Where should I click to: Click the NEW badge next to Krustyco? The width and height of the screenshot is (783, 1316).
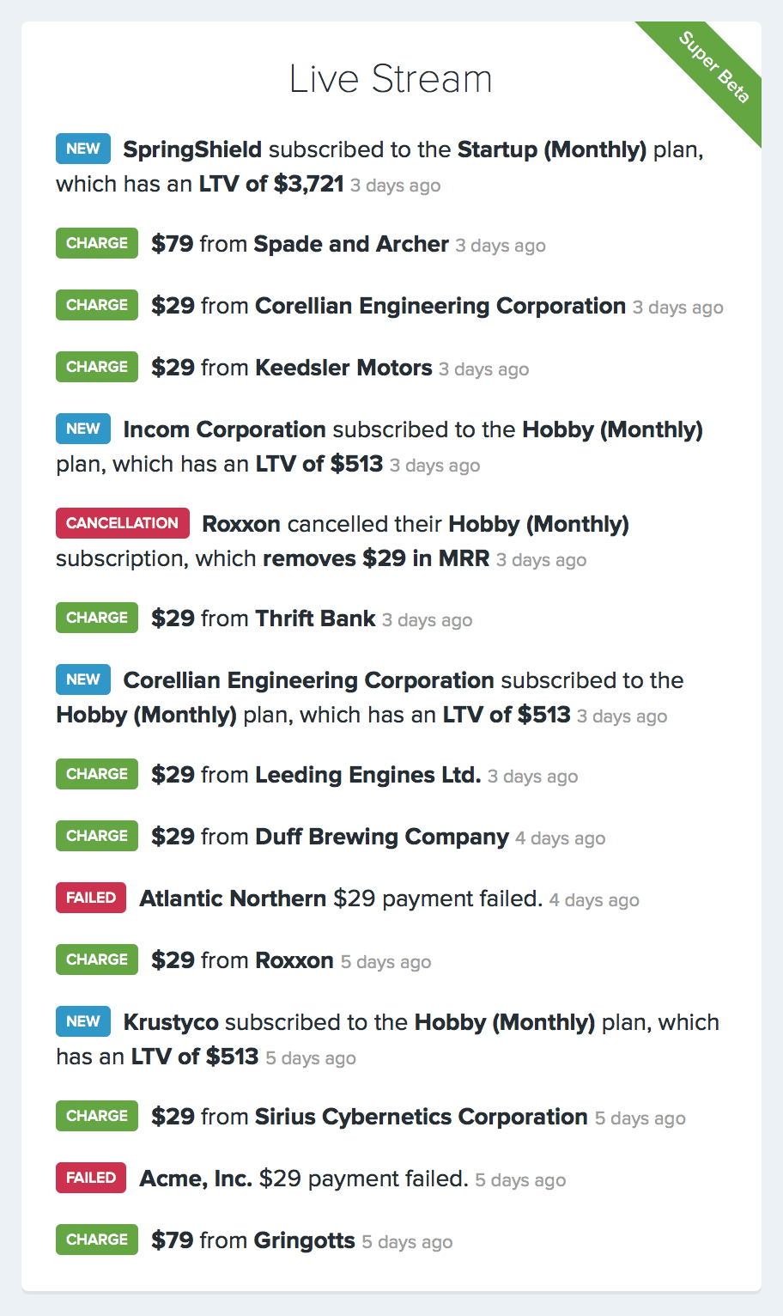(83, 1021)
